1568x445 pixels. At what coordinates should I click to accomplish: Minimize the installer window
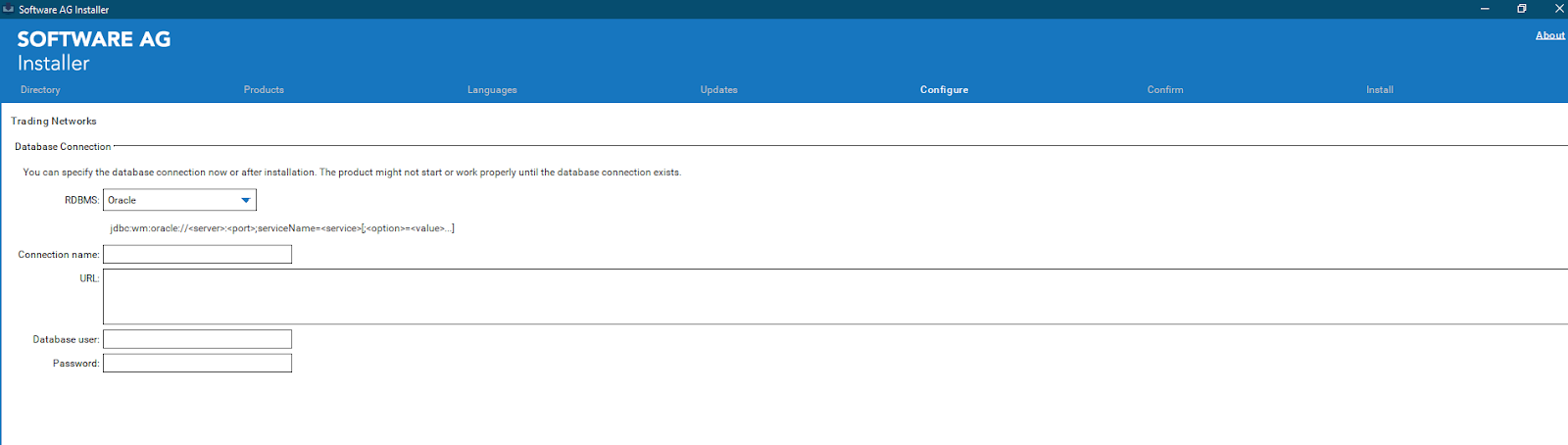[x=1485, y=9]
